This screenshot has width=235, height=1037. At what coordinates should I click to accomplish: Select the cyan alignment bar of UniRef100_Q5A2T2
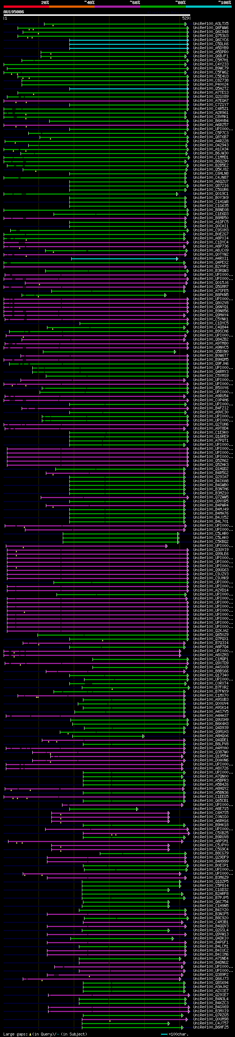click(129, 89)
